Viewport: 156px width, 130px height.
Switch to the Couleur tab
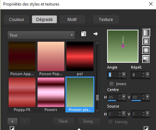point(17,19)
